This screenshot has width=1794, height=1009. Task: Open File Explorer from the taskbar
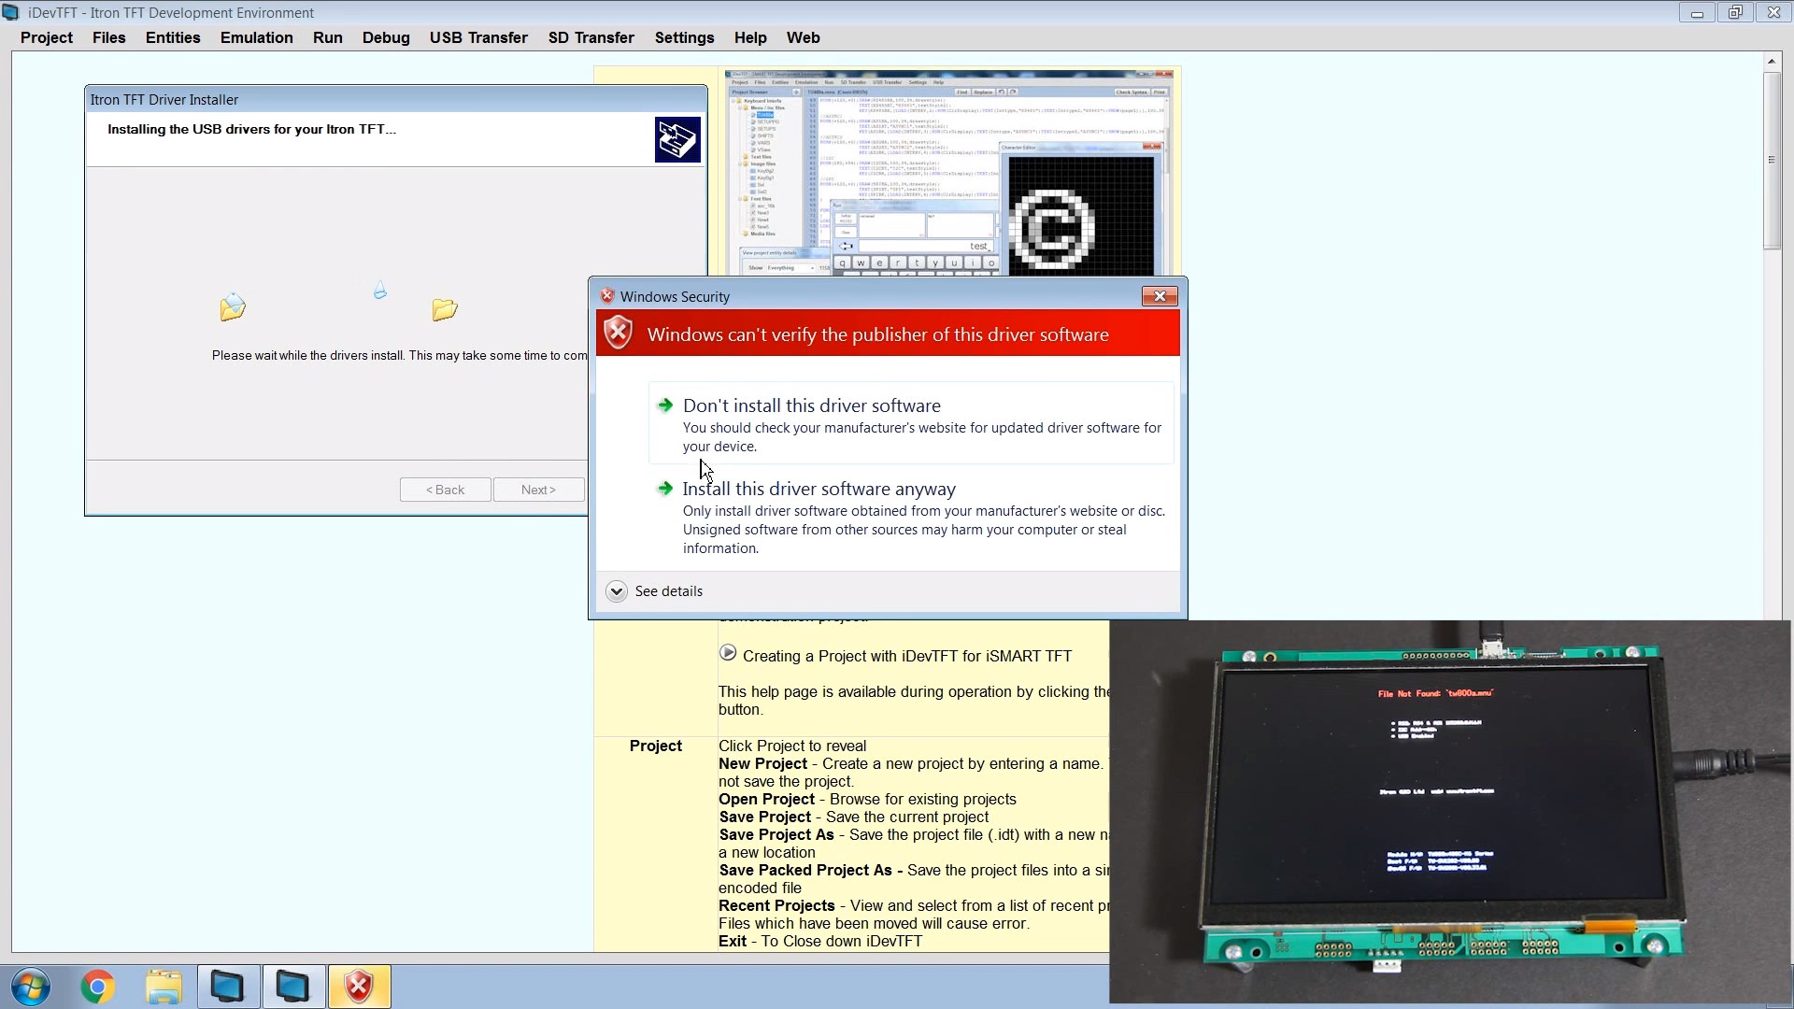pyautogui.click(x=164, y=987)
